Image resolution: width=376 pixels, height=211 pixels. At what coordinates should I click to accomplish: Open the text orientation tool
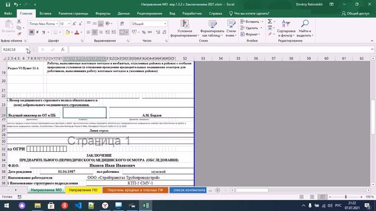click(x=108, y=23)
